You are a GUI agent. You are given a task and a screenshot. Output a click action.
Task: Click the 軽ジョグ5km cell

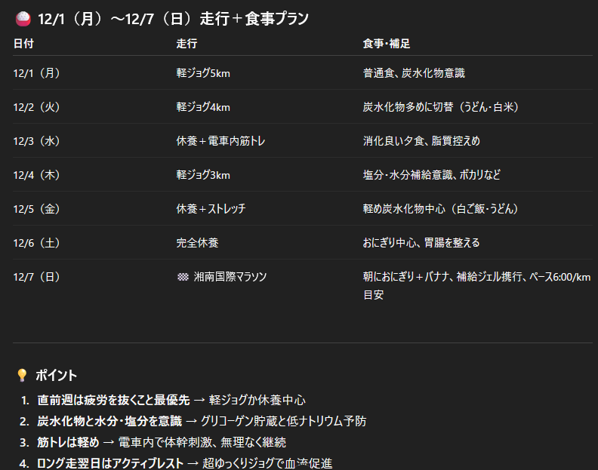pyautogui.click(x=203, y=73)
